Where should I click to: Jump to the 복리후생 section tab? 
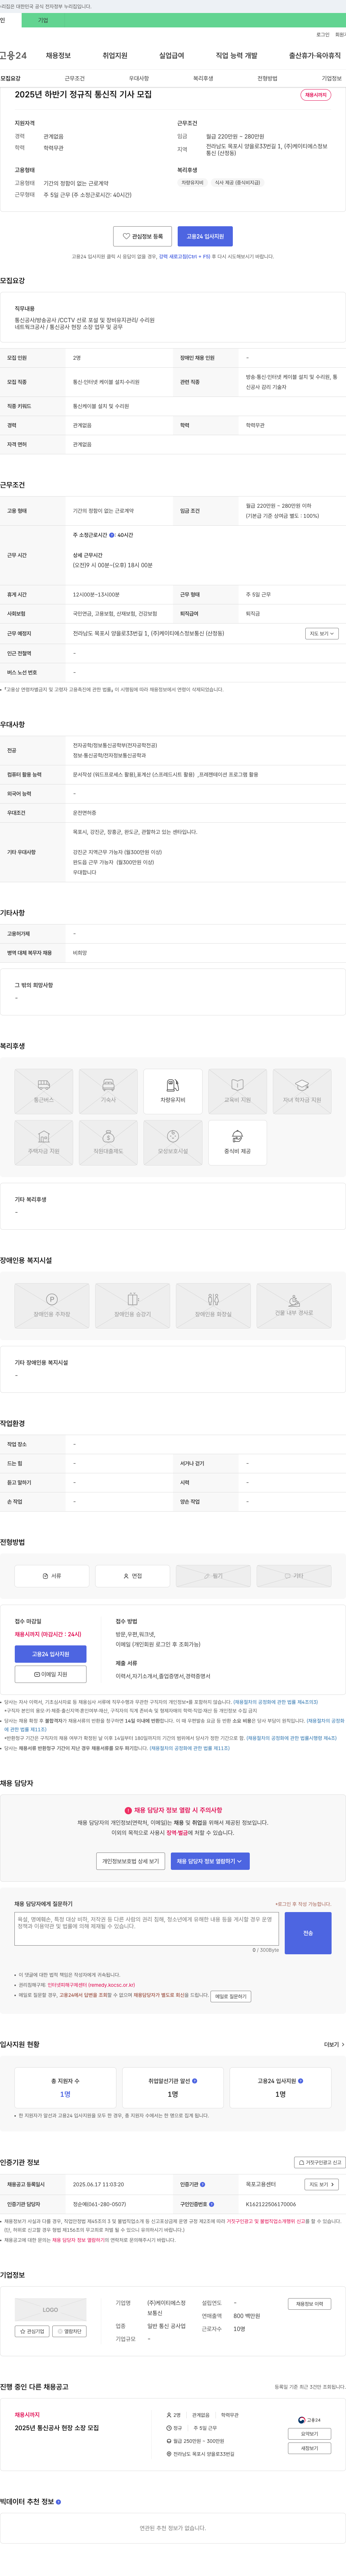coord(203,78)
